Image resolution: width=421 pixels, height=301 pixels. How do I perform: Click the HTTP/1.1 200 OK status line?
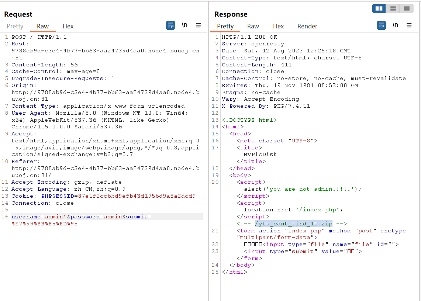tap(249, 37)
